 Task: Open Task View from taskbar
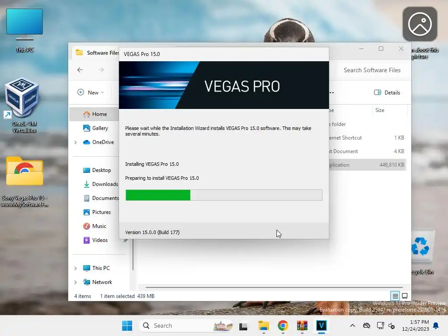[x=243, y=326]
